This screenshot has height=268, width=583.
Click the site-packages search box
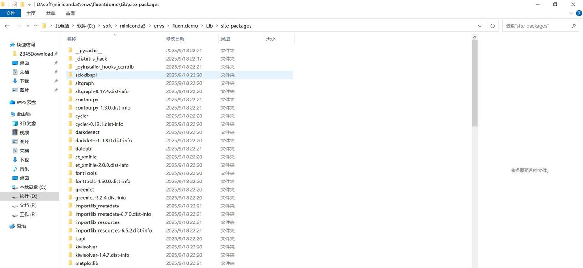535,26
